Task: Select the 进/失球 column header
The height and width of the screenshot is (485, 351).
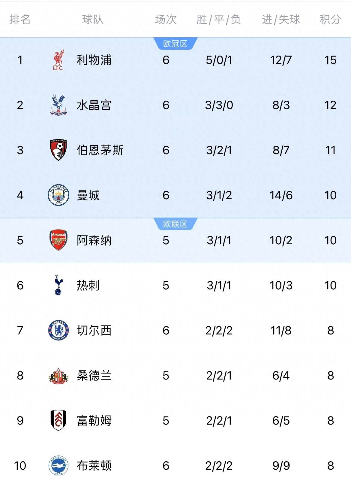Action: click(x=280, y=20)
